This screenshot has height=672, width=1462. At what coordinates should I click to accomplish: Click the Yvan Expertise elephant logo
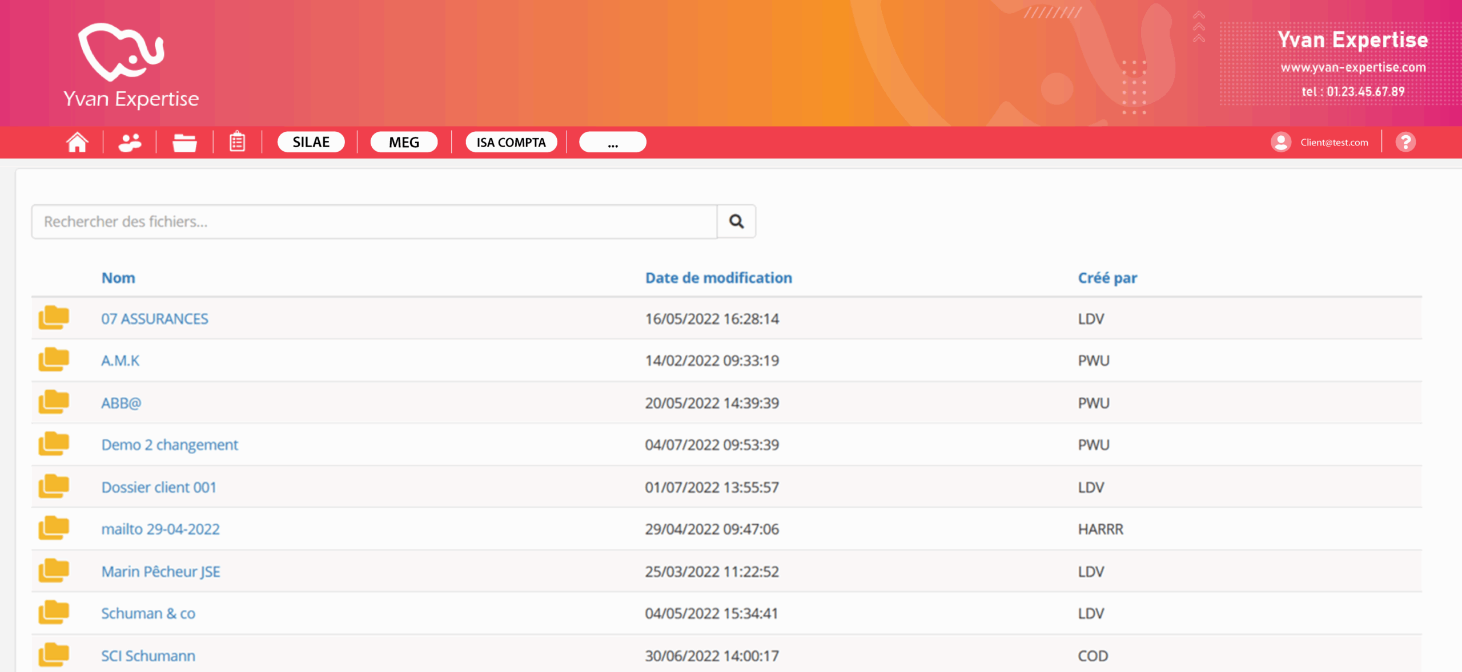click(122, 52)
